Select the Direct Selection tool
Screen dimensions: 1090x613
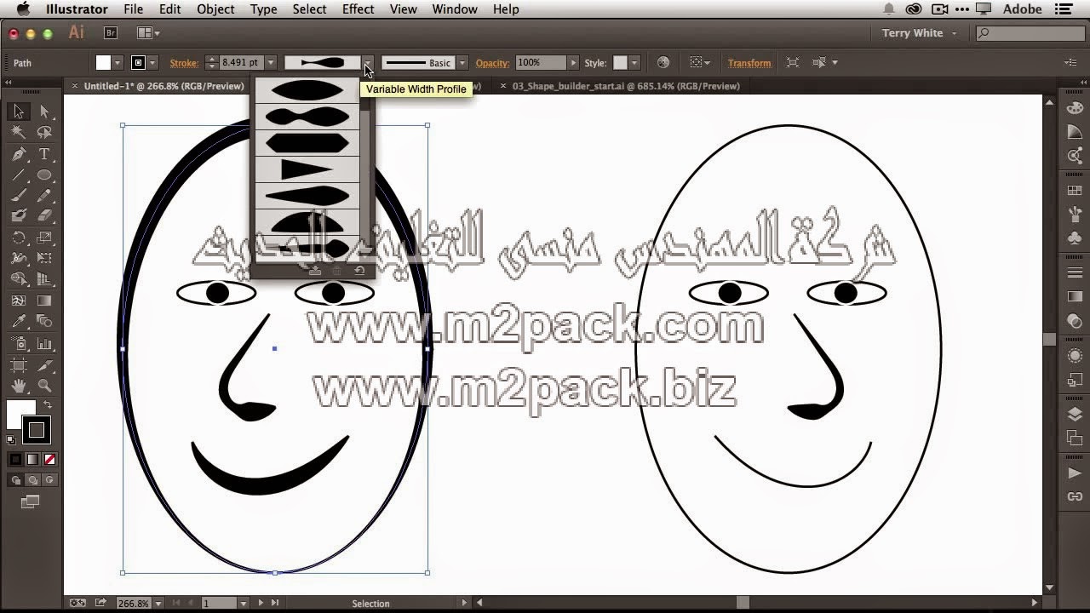(x=44, y=112)
